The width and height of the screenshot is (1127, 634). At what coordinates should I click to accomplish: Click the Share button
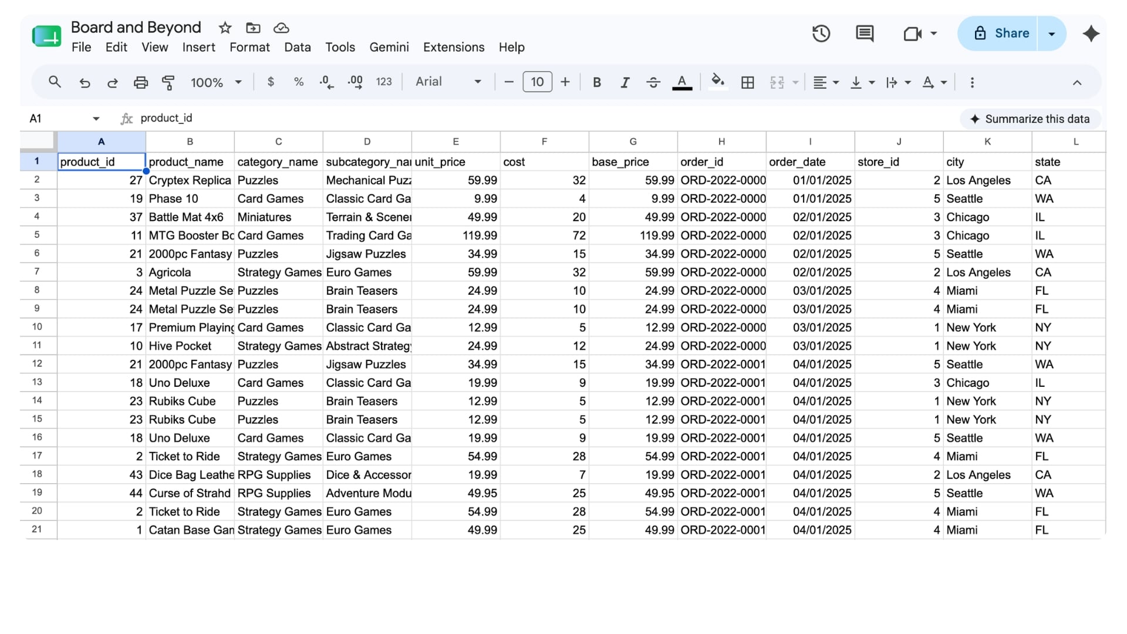click(998, 33)
